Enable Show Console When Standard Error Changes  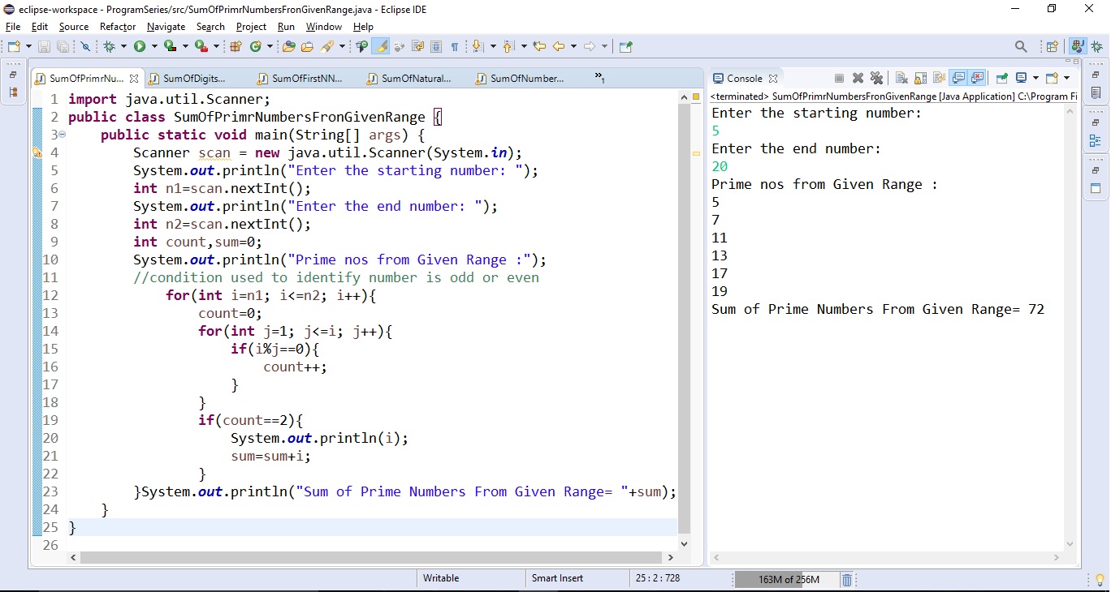[x=979, y=78]
